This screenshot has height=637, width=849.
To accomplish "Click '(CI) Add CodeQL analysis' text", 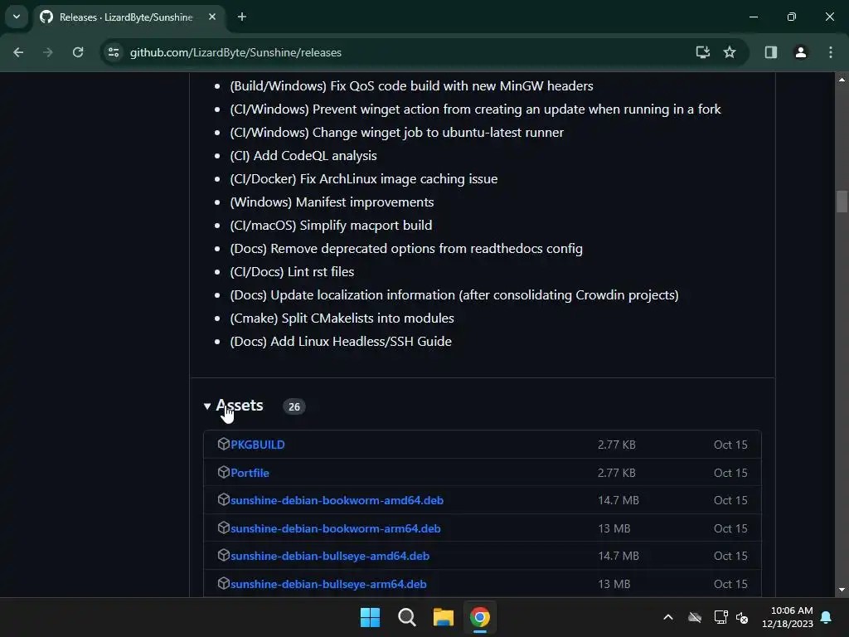I will (303, 156).
